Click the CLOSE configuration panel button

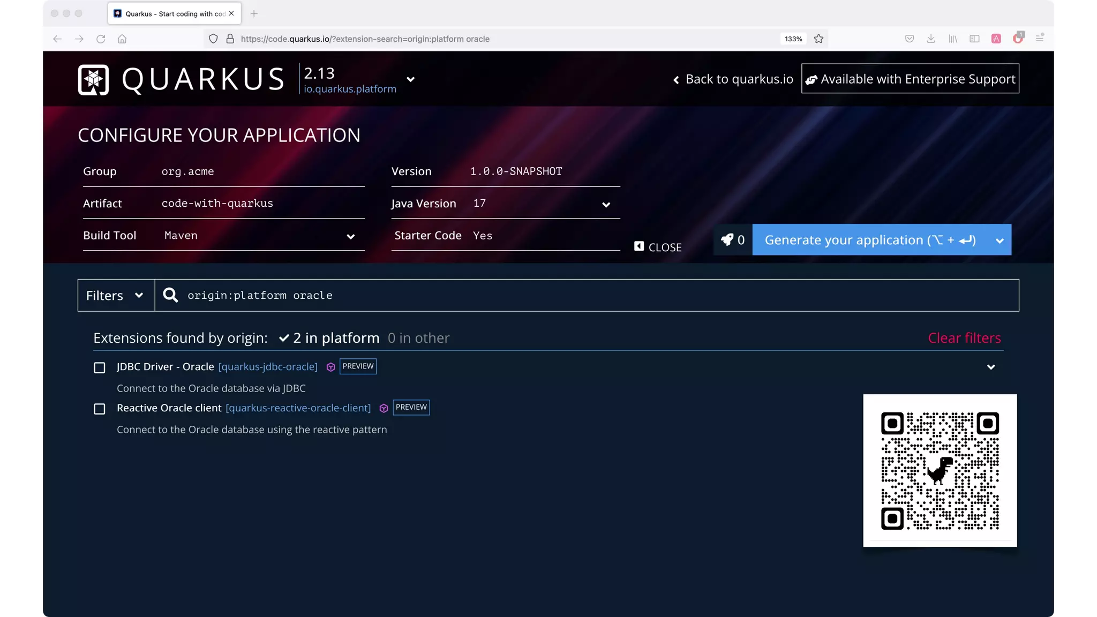point(658,247)
